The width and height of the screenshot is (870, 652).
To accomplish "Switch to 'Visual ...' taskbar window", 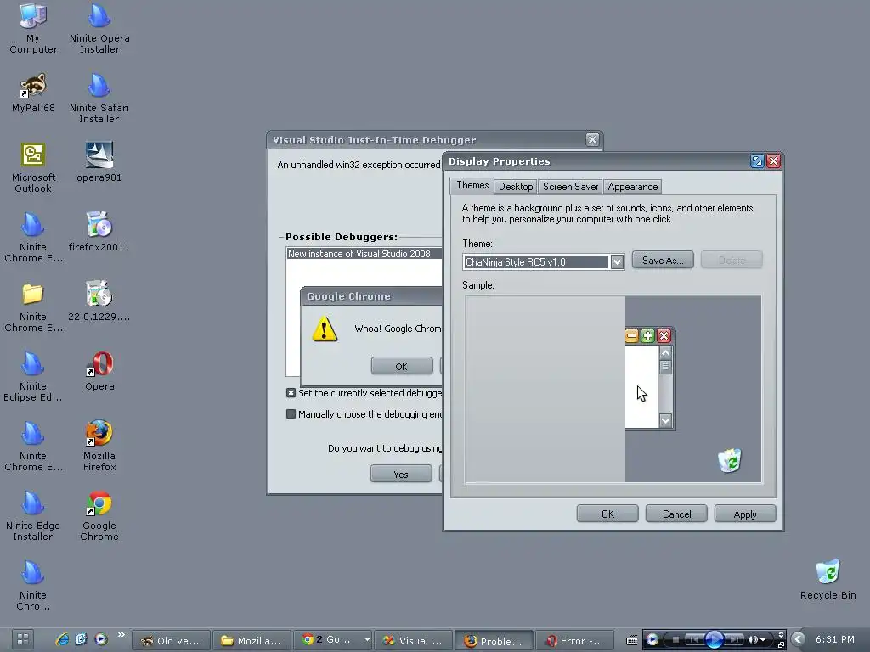I will point(413,640).
